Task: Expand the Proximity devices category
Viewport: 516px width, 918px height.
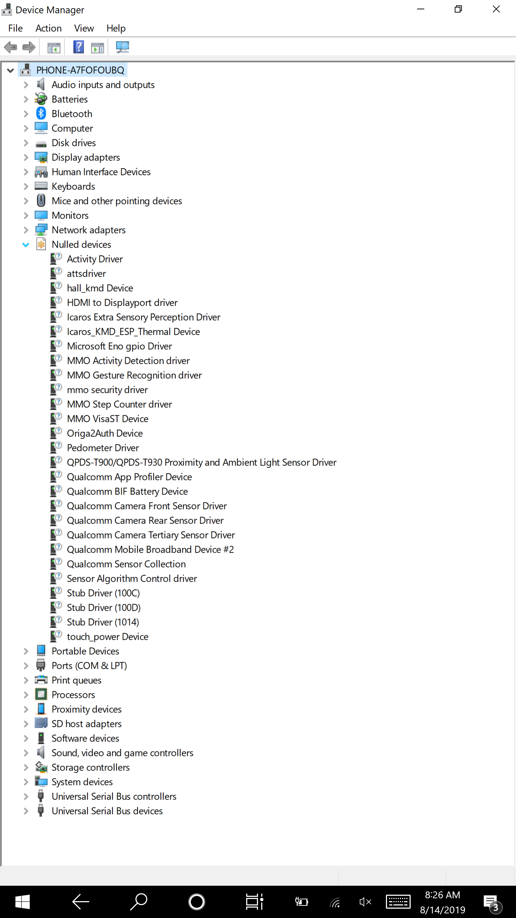Action: [26, 709]
